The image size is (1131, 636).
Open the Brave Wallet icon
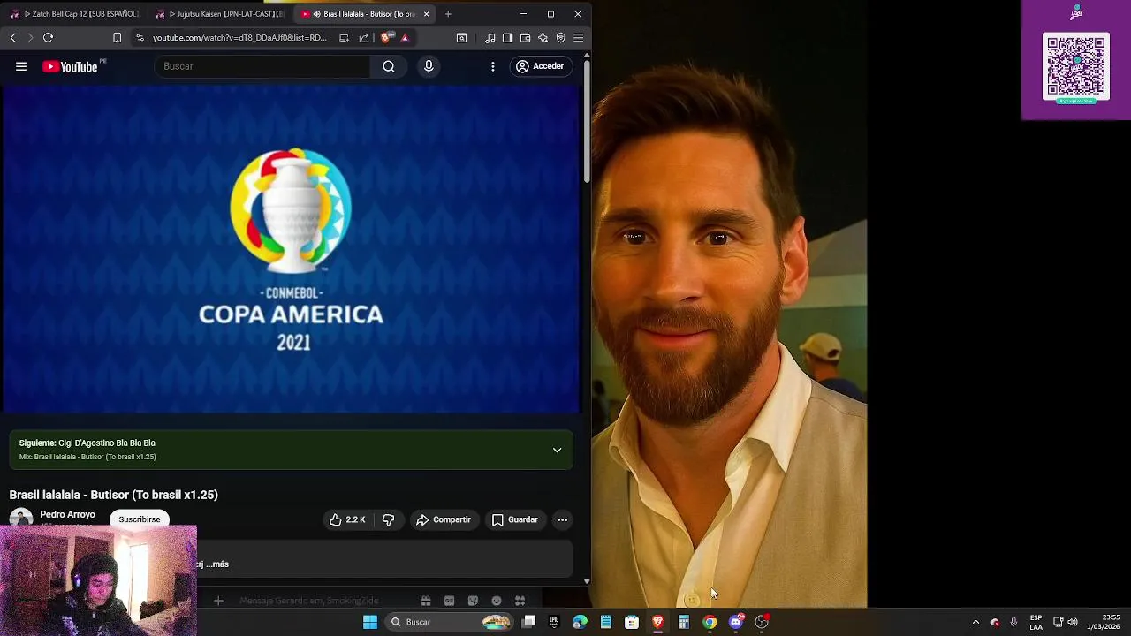(x=525, y=38)
